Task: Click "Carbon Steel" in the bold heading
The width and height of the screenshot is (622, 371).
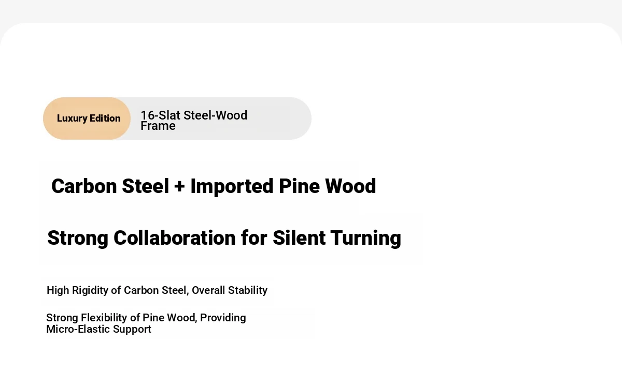Action: coord(110,186)
